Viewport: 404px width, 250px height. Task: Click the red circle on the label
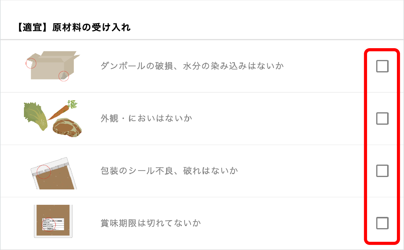[x=49, y=225]
